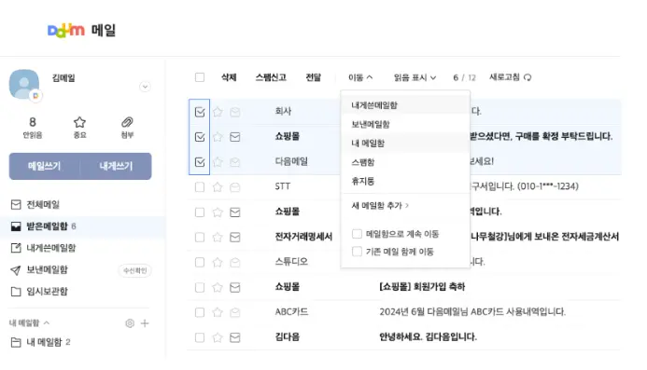The width and height of the screenshot is (647, 370).
Task: Enable 기존 메일 함께 이동 checkbox
Action: click(x=357, y=252)
